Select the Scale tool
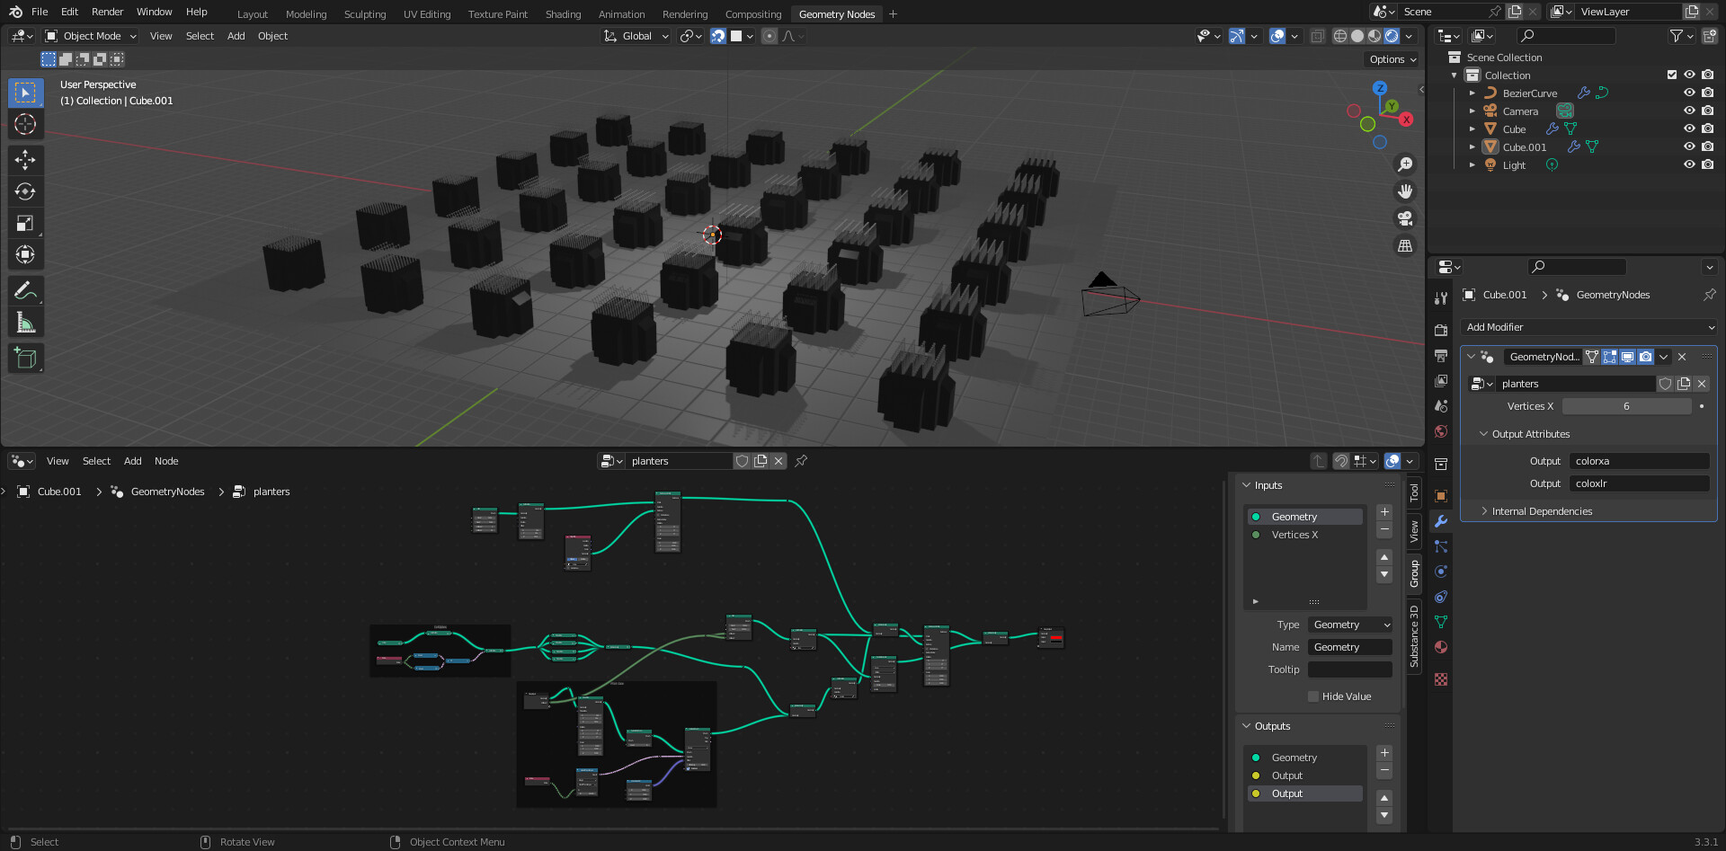1726x851 pixels. pyautogui.click(x=25, y=223)
